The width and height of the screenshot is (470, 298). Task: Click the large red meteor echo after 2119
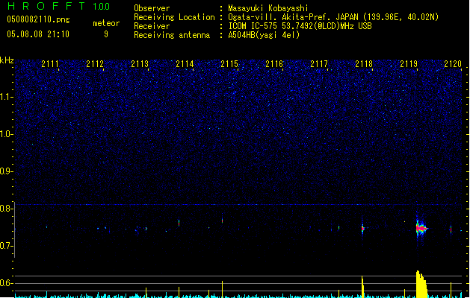[x=421, y=229]
